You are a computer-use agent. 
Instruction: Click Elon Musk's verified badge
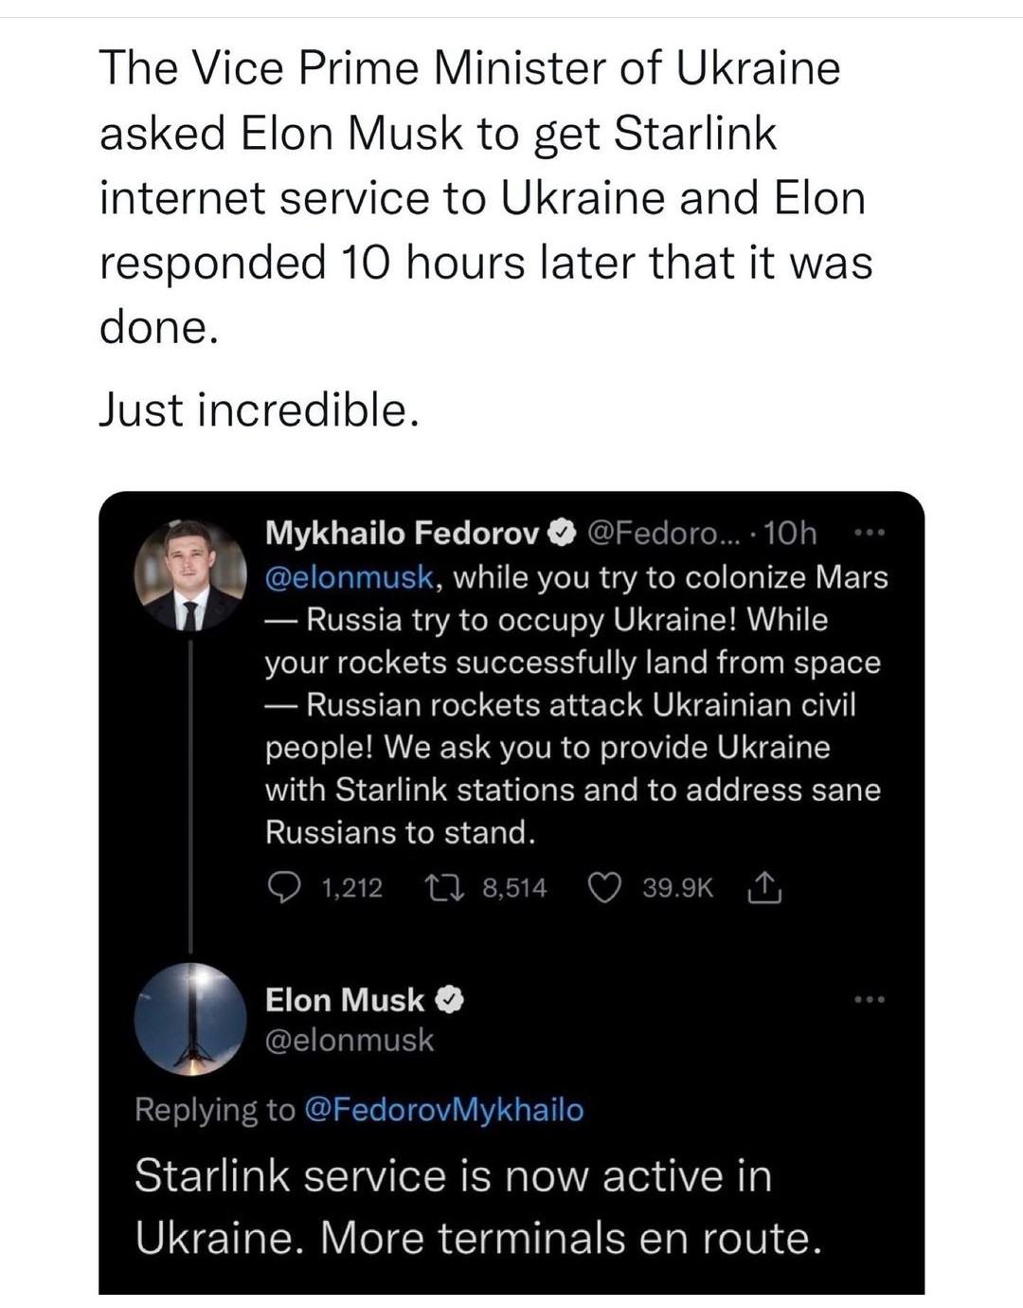pyautogui.click(x=448, y=1000)
